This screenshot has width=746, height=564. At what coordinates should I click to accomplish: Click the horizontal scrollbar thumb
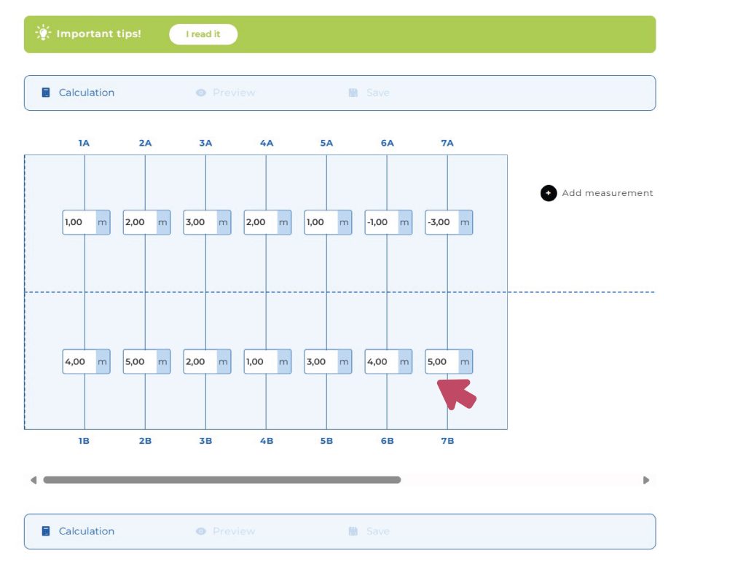221,480
